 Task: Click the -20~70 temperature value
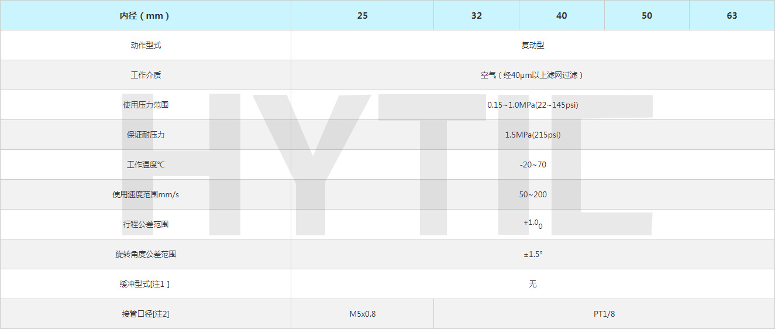(x=533, y=164)
